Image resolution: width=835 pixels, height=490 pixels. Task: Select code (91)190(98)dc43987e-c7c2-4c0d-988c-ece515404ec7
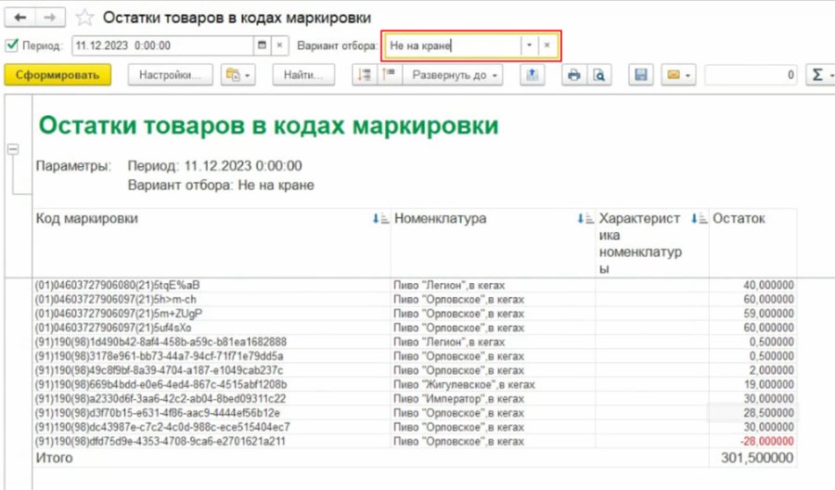coord(162,427)
